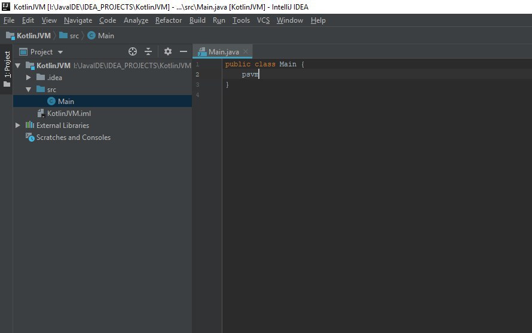
Task: Click the IntelliJ IDEA title bar logo
Action: point(6,7)
